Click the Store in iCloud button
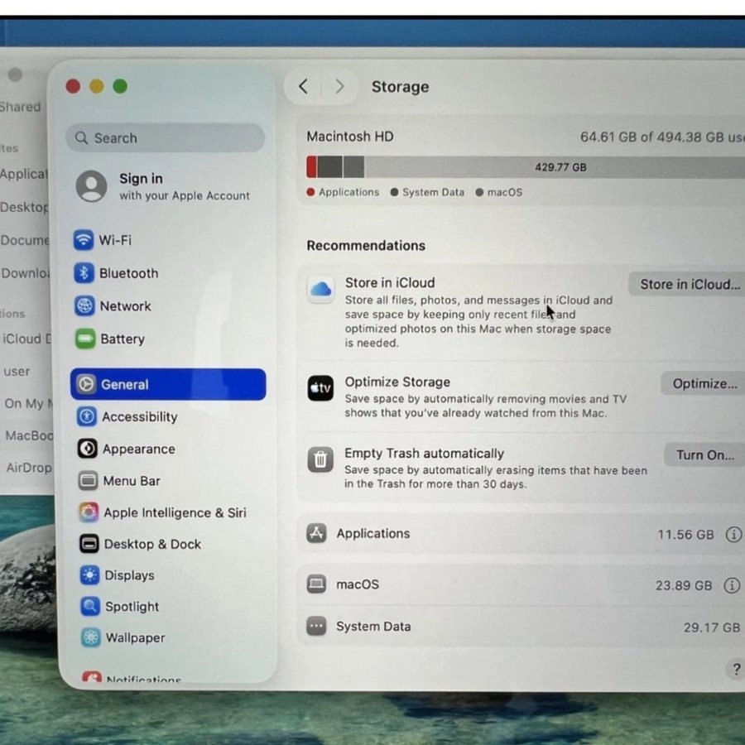 689,284
